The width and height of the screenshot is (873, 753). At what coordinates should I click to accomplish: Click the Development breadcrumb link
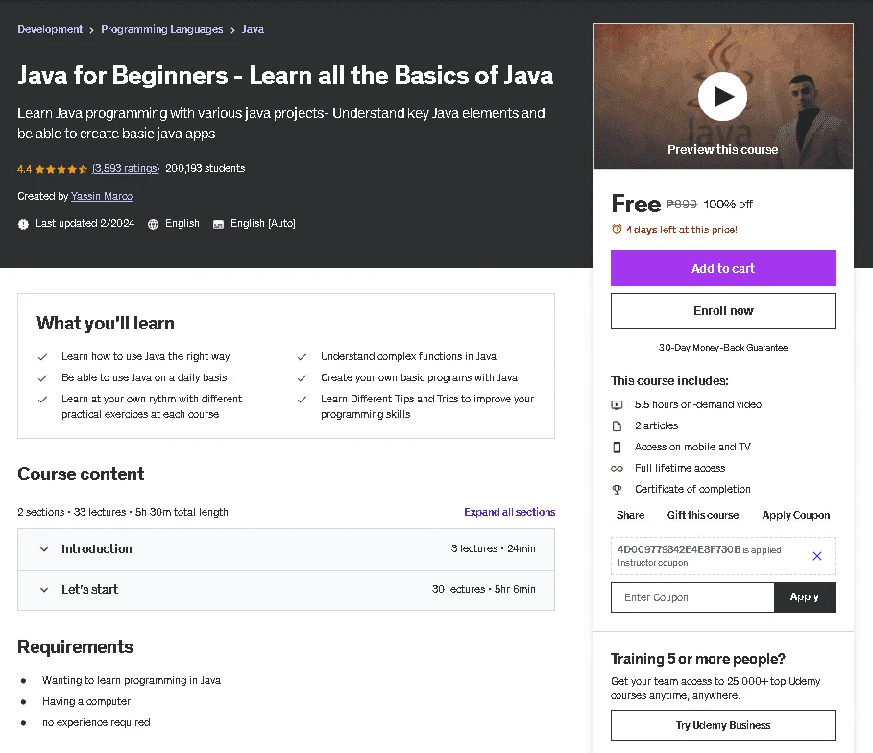point(50,29)
